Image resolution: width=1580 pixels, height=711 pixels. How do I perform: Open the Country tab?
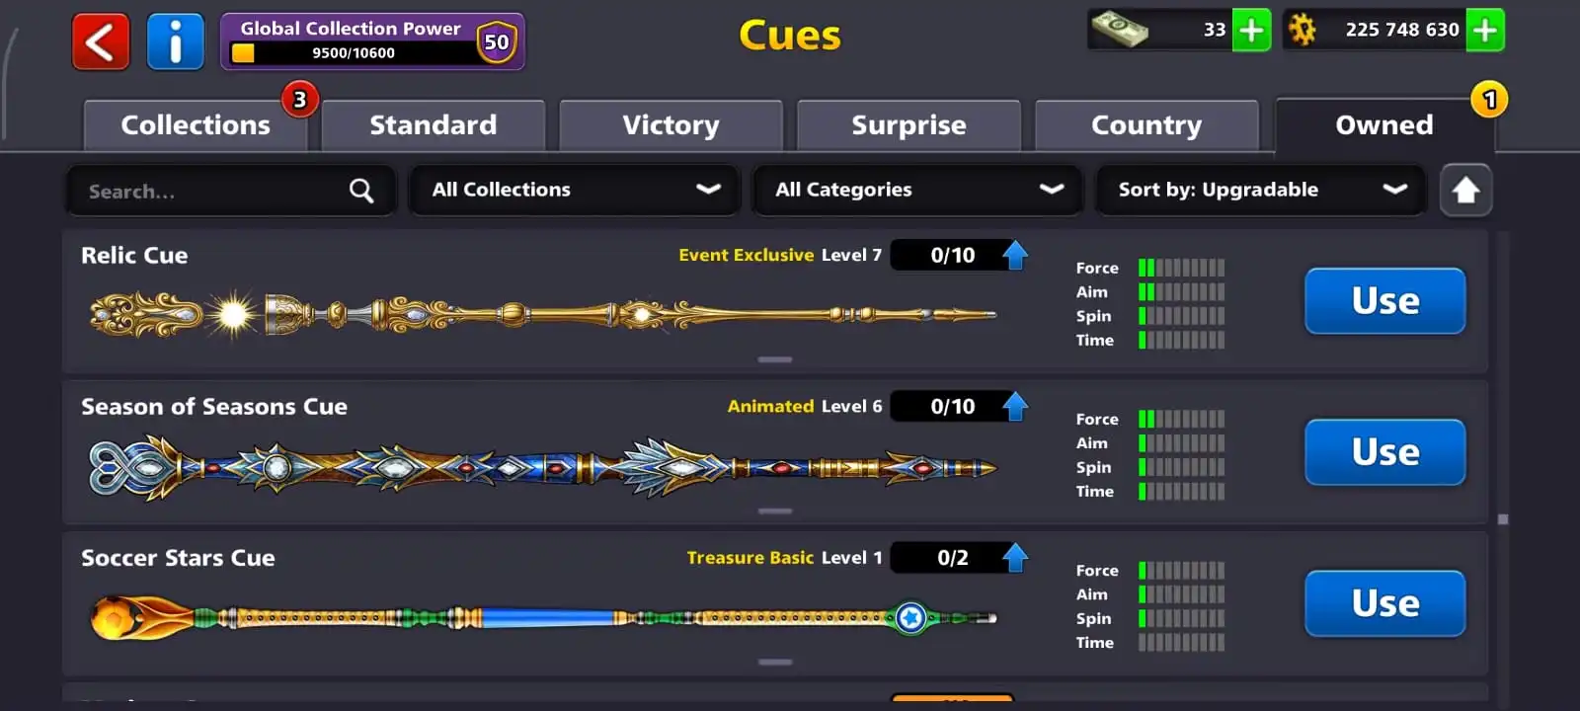coord(1146,125)
